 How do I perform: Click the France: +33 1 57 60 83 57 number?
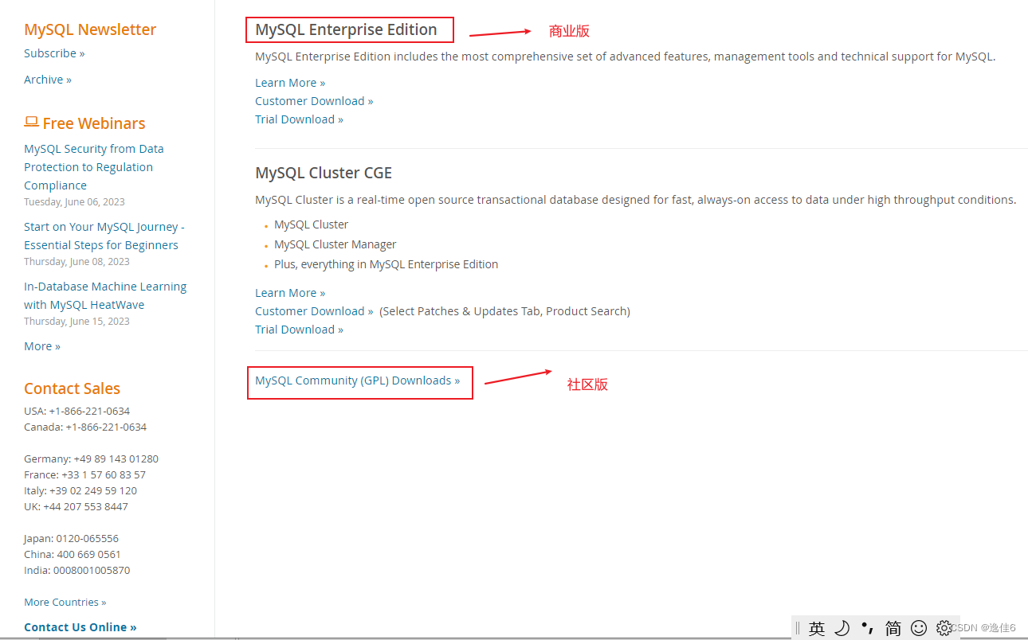pyautogui.click(x=84, y=475)
